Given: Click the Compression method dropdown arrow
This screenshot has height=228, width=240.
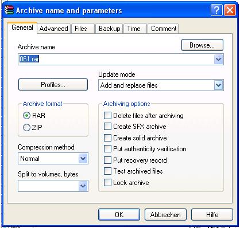Looking at the screenshot, I should click(83, 159).
